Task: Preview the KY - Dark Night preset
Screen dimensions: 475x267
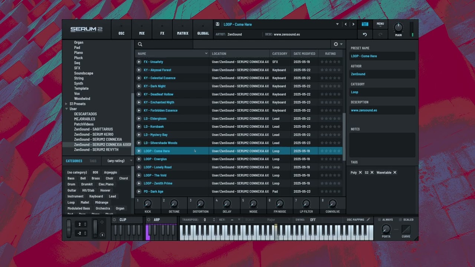Action: click(139, 86)
